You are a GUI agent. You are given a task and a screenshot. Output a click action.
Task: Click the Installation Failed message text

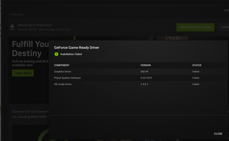tap(71, 54)
